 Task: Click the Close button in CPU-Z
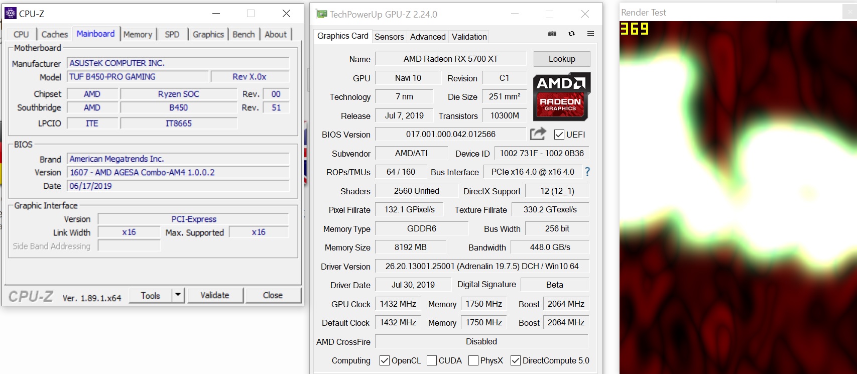pos(273,295)
